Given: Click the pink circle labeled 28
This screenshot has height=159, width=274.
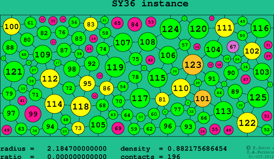Looking at the screenshot, I should [94, 39].
